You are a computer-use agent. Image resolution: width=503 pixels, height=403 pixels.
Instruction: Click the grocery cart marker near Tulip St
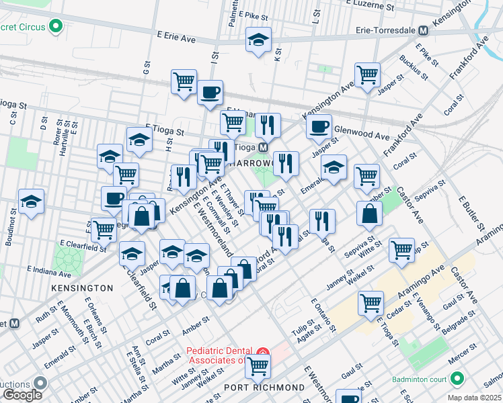click(x=401, y=251)
